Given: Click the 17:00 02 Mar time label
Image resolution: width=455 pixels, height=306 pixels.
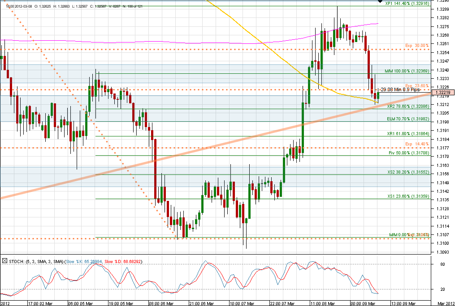Looking at the screenshot, I should click(x=40, y=303).
